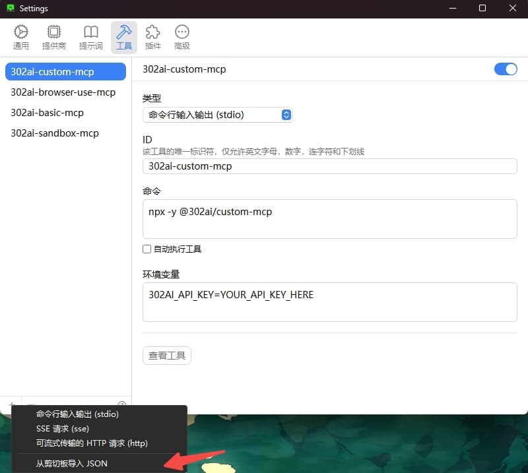Image resolution: width=528 pixels, height=473 pixels.
Task: Click the 命令 command text box
Action: tap(329, 219)
